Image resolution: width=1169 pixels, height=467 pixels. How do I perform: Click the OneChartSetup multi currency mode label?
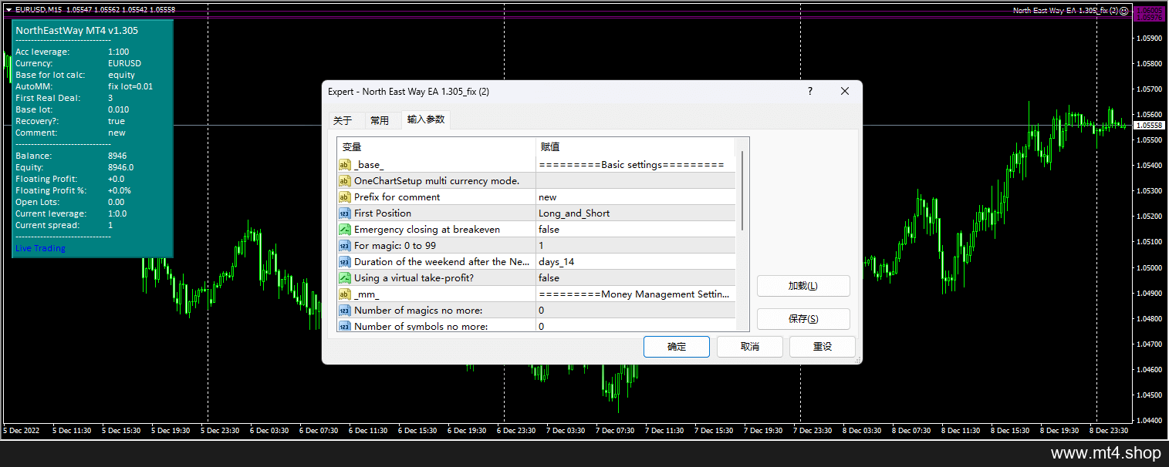tap(437, 181)
